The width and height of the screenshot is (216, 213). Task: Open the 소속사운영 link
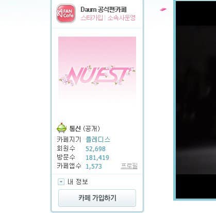122,18
